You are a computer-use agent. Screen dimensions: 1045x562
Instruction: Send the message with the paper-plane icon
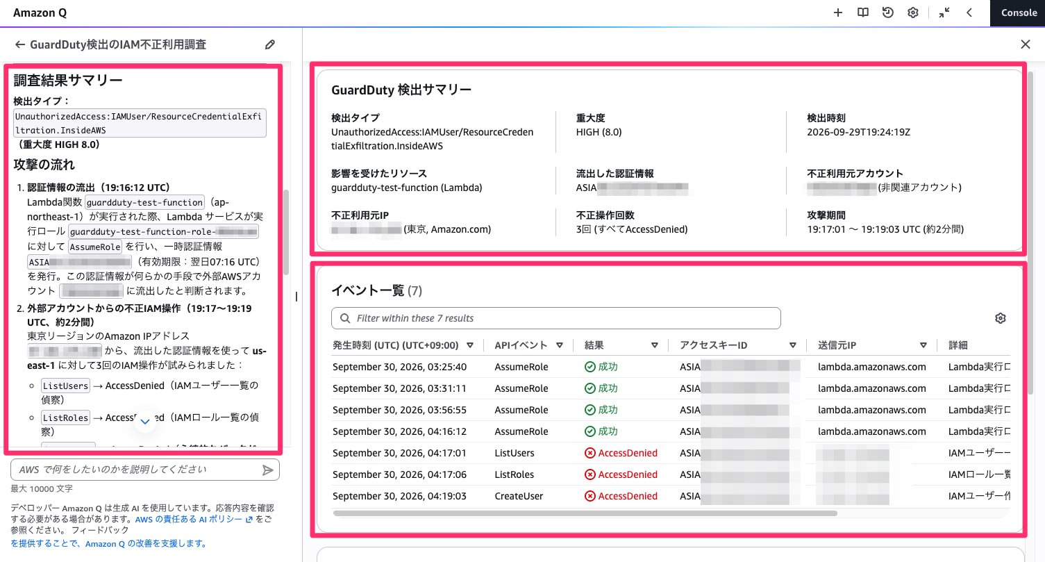pos(268,470)
